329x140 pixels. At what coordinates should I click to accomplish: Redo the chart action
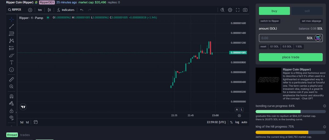click(x=89, y=10)
